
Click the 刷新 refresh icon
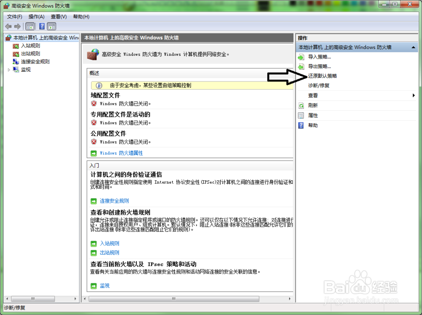pos(301,106)
